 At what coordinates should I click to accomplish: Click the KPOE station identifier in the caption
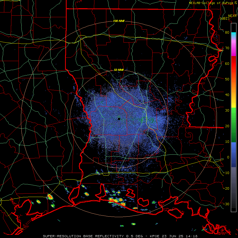155,236
